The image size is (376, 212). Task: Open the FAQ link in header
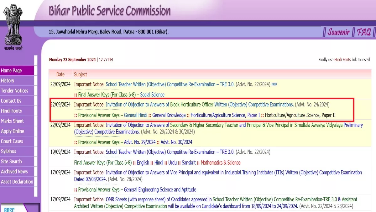click(x=364, y=32)
